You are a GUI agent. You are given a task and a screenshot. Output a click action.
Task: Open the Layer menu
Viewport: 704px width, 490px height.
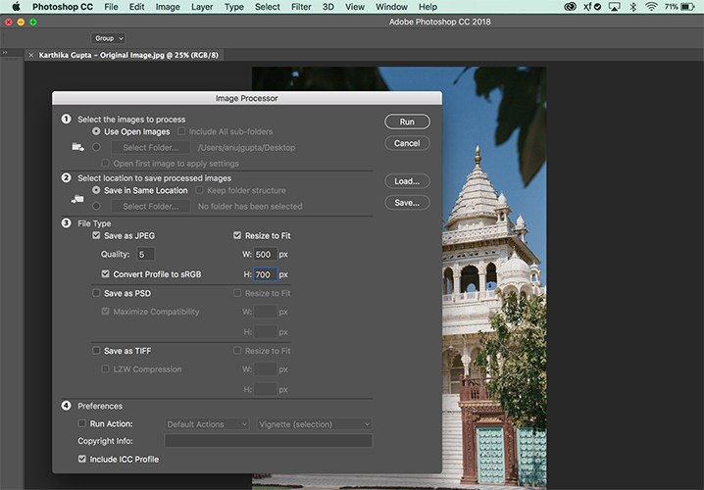coord(202,7)
